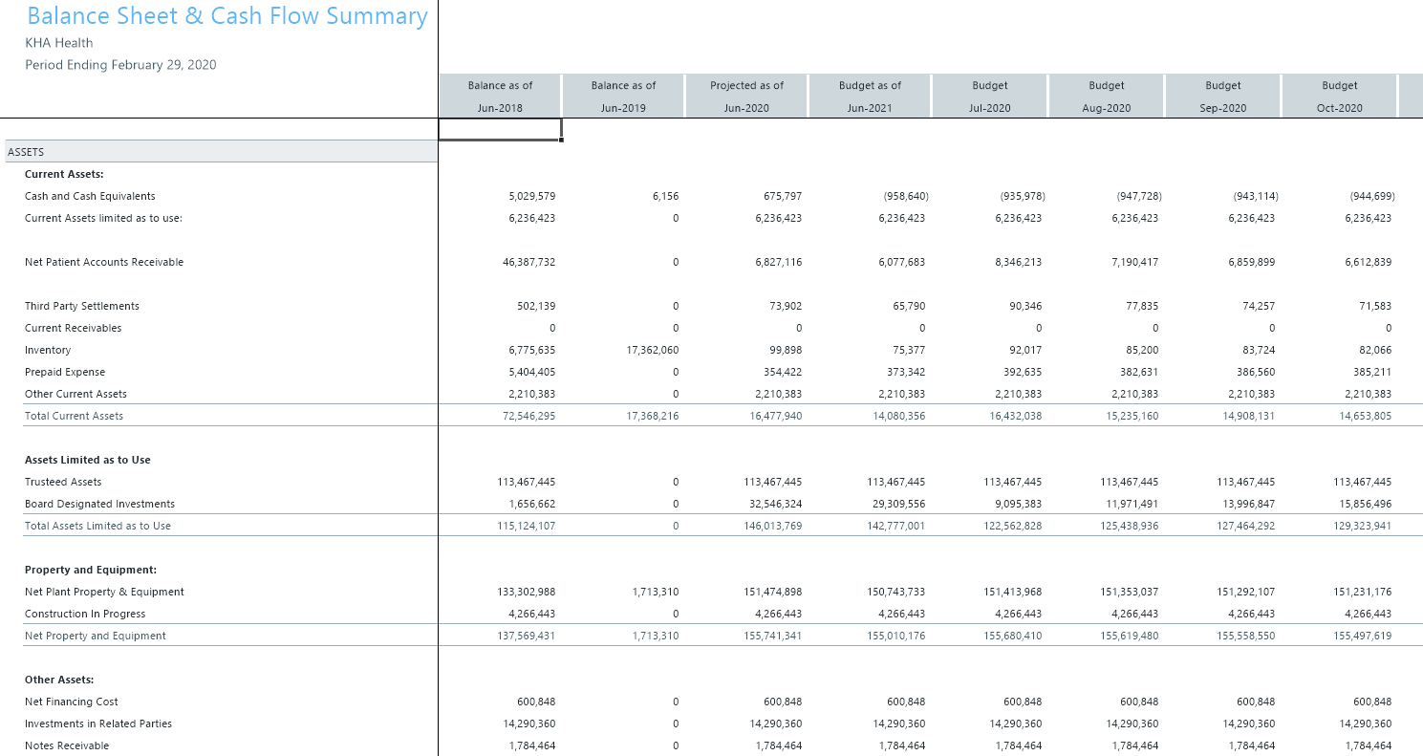Click the Board Designated Investments row label
Viewport: 1423px width, 756px height.
(99, 504)
